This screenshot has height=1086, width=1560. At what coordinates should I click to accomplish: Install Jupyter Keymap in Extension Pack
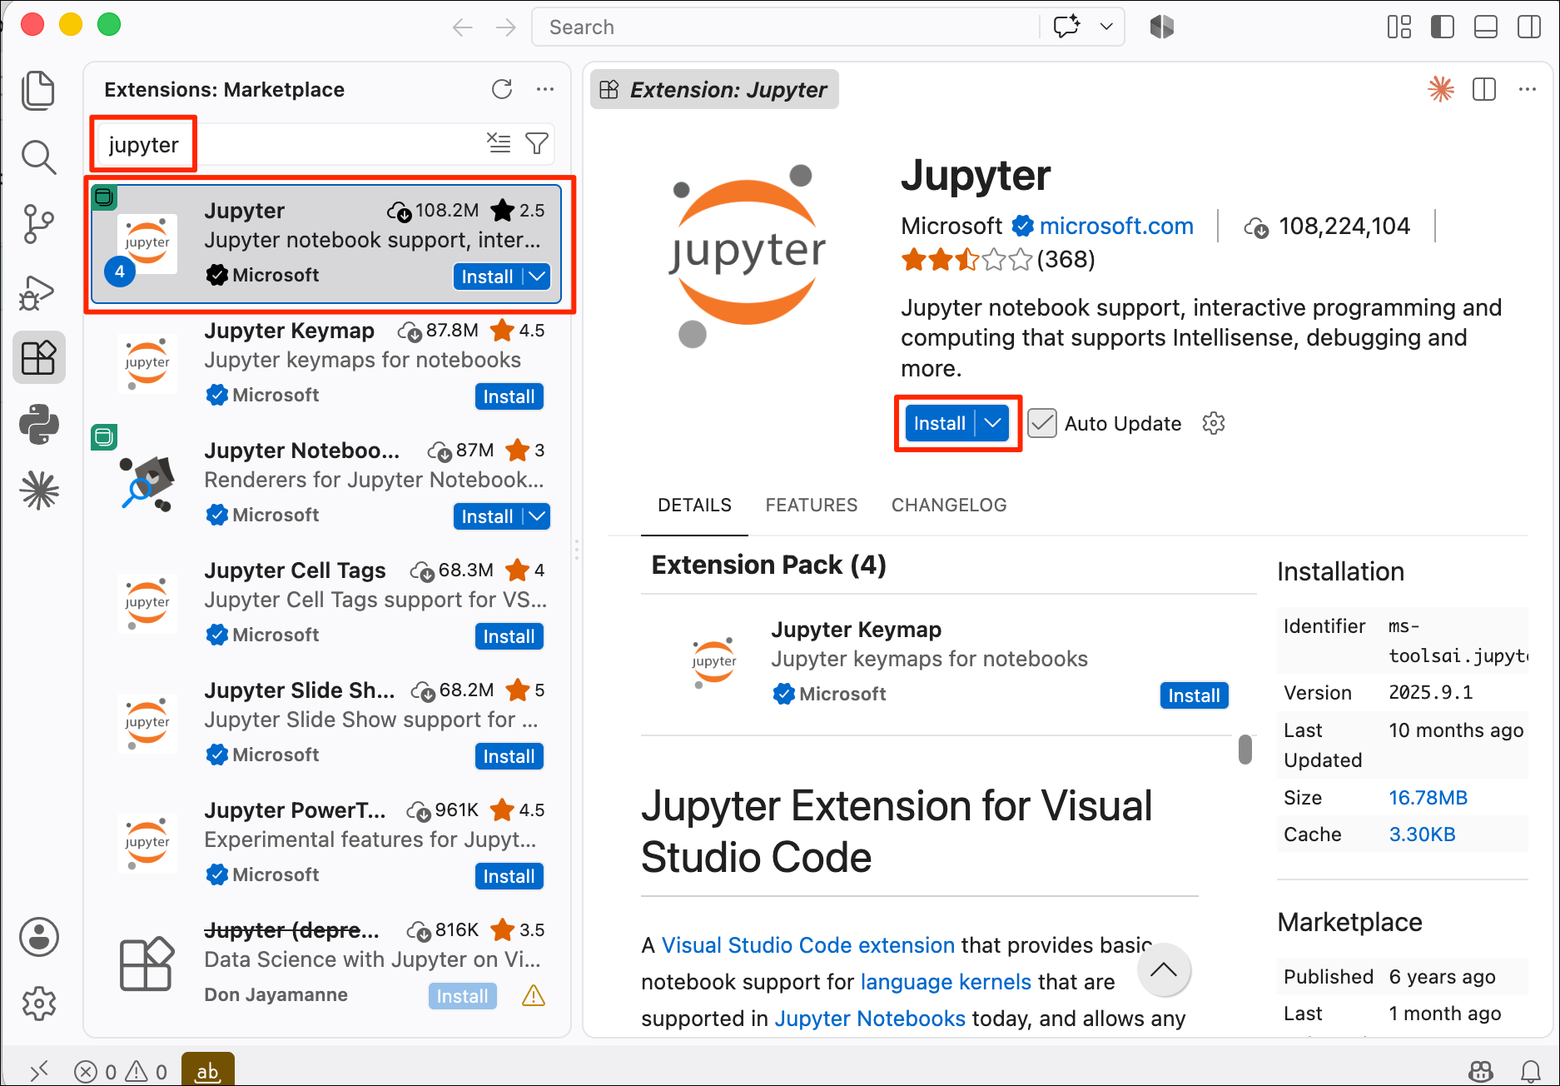pyautogui.click(x=1194, y=695)
